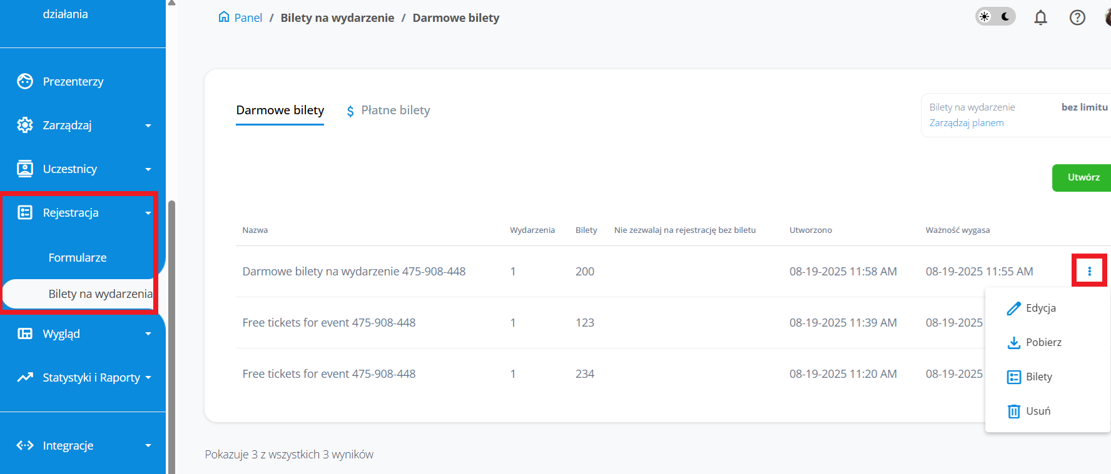Open the Zarządzaj planem link
The image size is (1111, 474).
[966, 123]
